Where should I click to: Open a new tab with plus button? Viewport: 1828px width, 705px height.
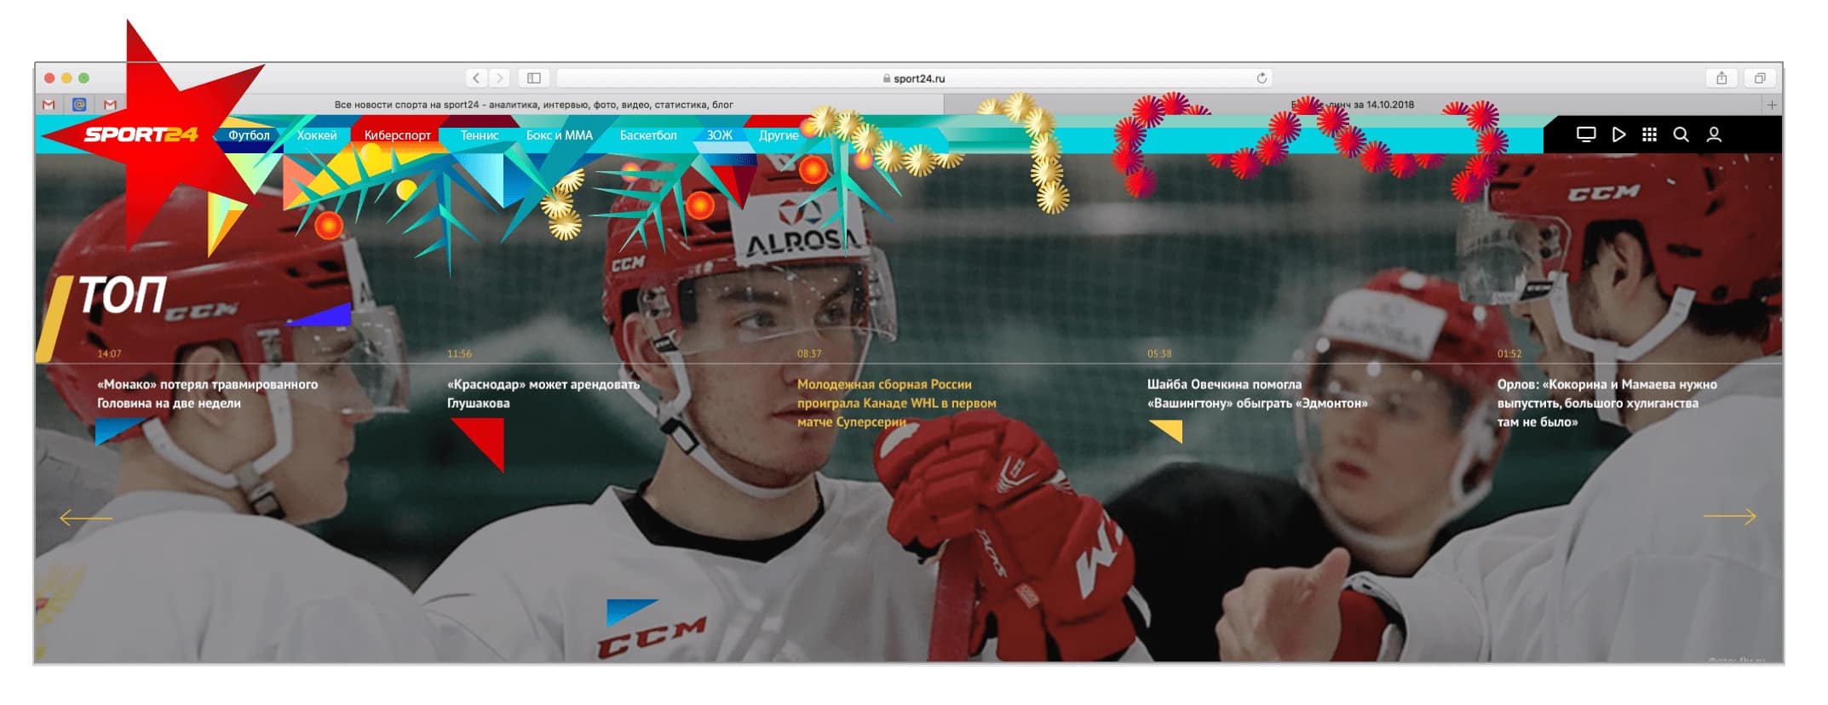pos(1772,105)
